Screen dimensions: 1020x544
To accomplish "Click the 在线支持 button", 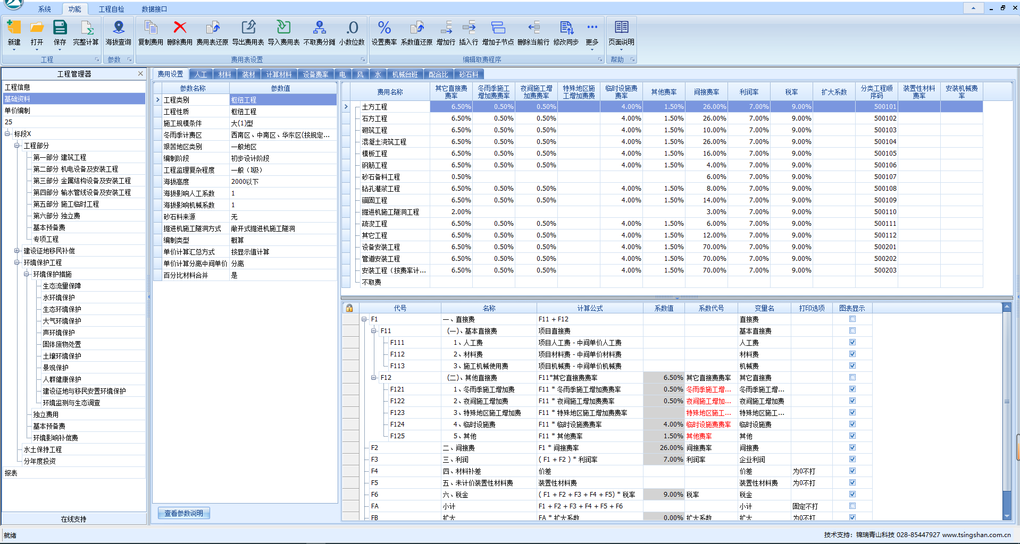I will (x=73, y=519).
